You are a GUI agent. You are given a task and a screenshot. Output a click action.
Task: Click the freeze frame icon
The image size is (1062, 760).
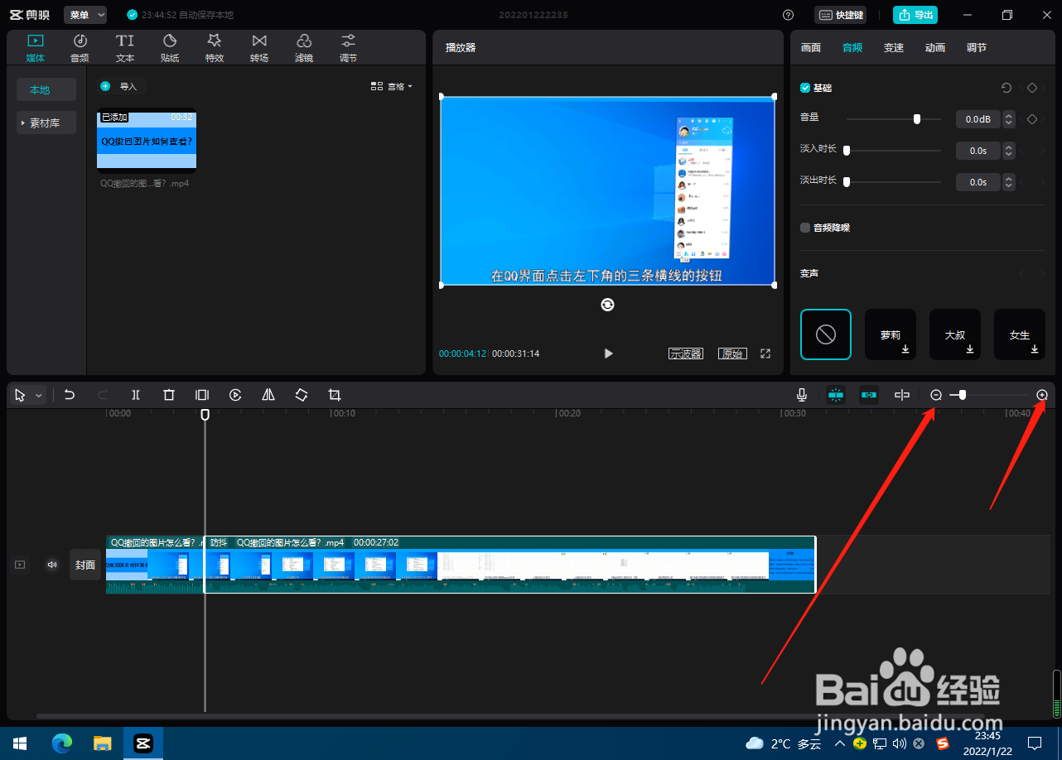click(x=202, y=395)
